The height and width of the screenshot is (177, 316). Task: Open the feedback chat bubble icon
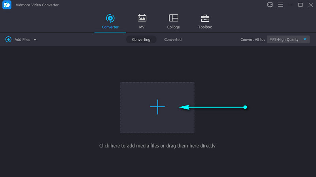tap(270, 5)
